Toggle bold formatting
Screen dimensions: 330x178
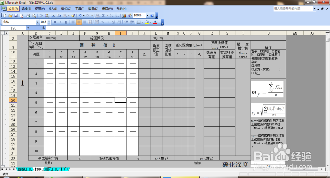[55, 22]
